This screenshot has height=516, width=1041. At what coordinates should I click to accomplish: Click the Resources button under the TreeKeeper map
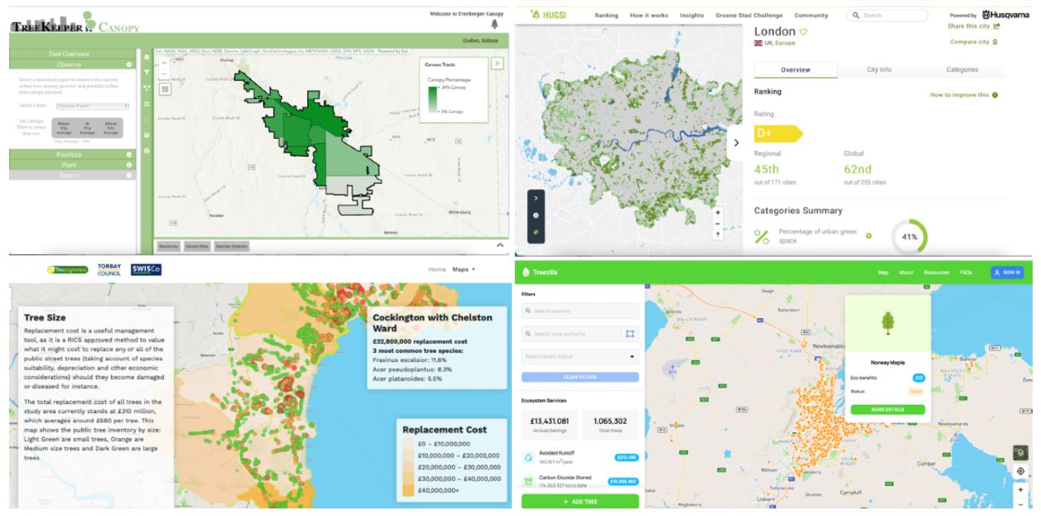point(167,246)
